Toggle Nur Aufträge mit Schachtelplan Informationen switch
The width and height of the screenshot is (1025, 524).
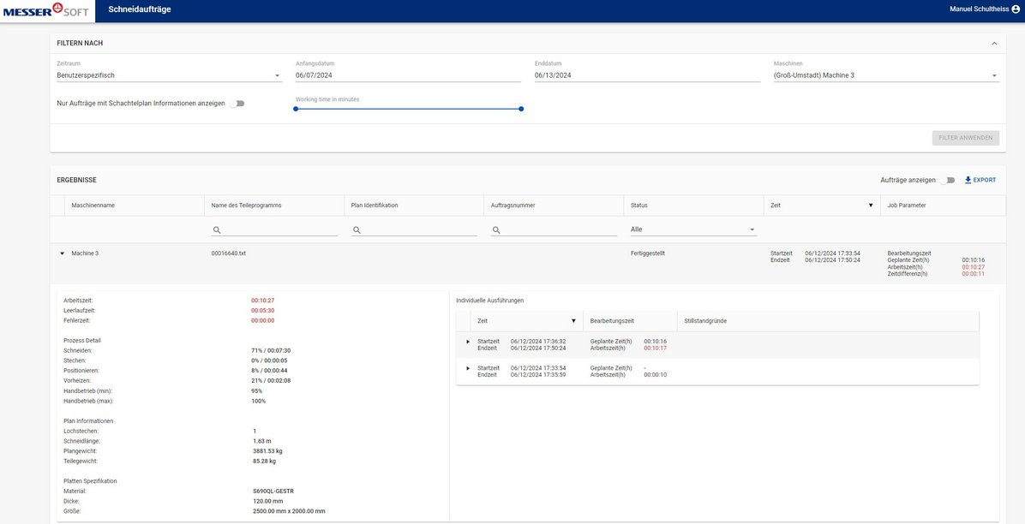(237, 104)
